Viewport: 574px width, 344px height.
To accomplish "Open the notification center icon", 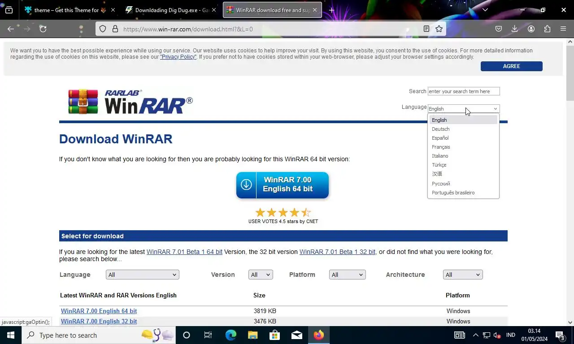I will (560, 335).
